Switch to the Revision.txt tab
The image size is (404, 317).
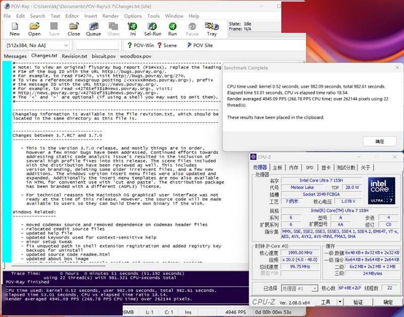74,56
